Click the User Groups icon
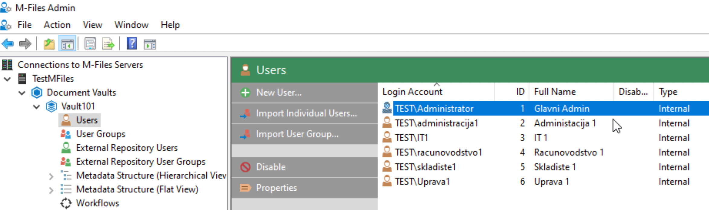 pyautogui.click(x=66, y=134)
